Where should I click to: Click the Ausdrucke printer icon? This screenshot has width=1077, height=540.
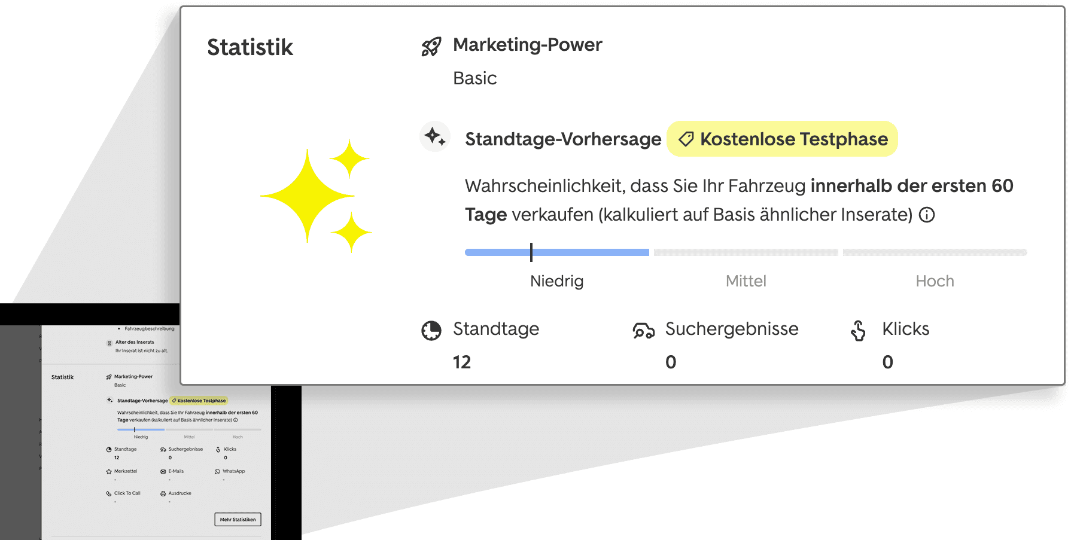(x=163, y=493)
